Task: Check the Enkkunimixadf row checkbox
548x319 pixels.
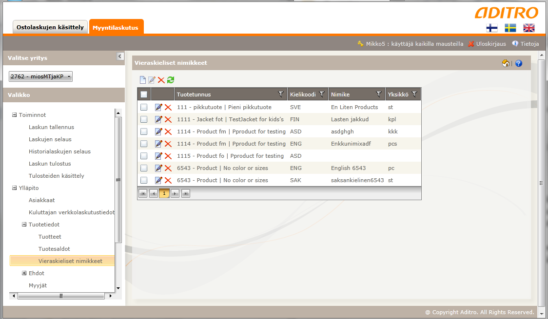Action: (144, 144)
